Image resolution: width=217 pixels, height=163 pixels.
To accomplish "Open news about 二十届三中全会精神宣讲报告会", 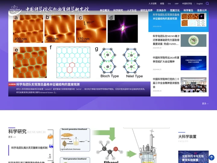I will (x=166, y=83).
